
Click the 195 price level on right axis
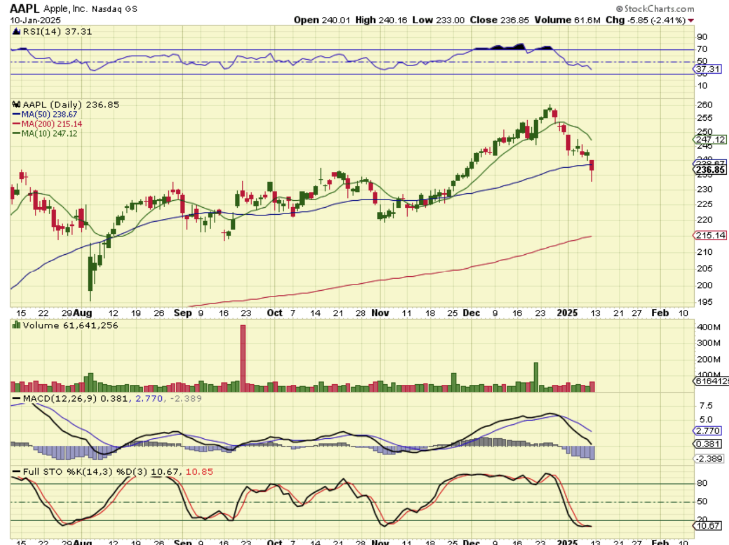[x=703, y=301]
